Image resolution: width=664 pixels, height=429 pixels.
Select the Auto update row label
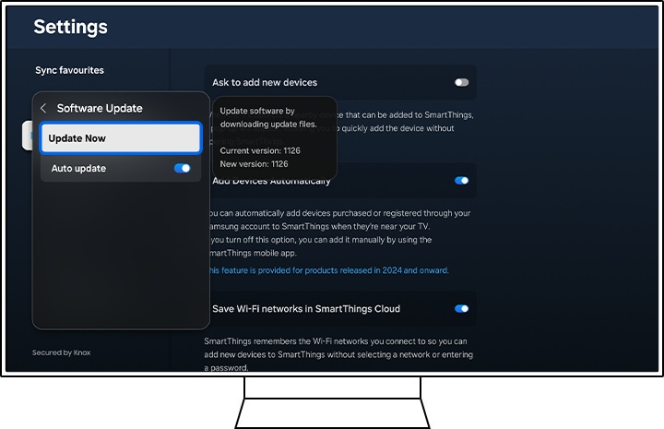click(78, 169)
